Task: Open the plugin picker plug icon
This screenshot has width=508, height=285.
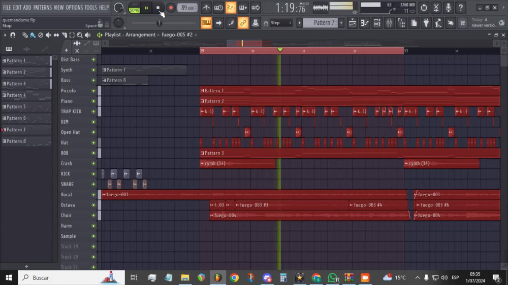Action: pyautogui.click(x=426, y=23)
